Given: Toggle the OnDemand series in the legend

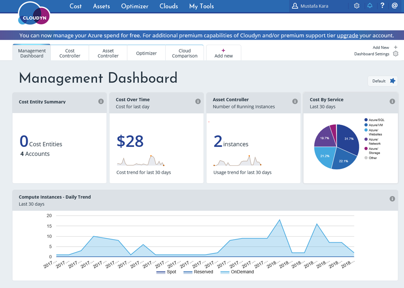Looking at the screenshot, I should 237,272.
